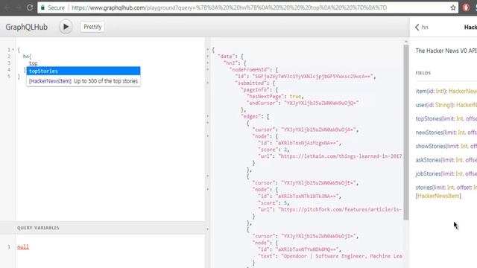Collapse the query fold arrow on line 1
This screenshot has width=477, height=268.
coord(13,50)
